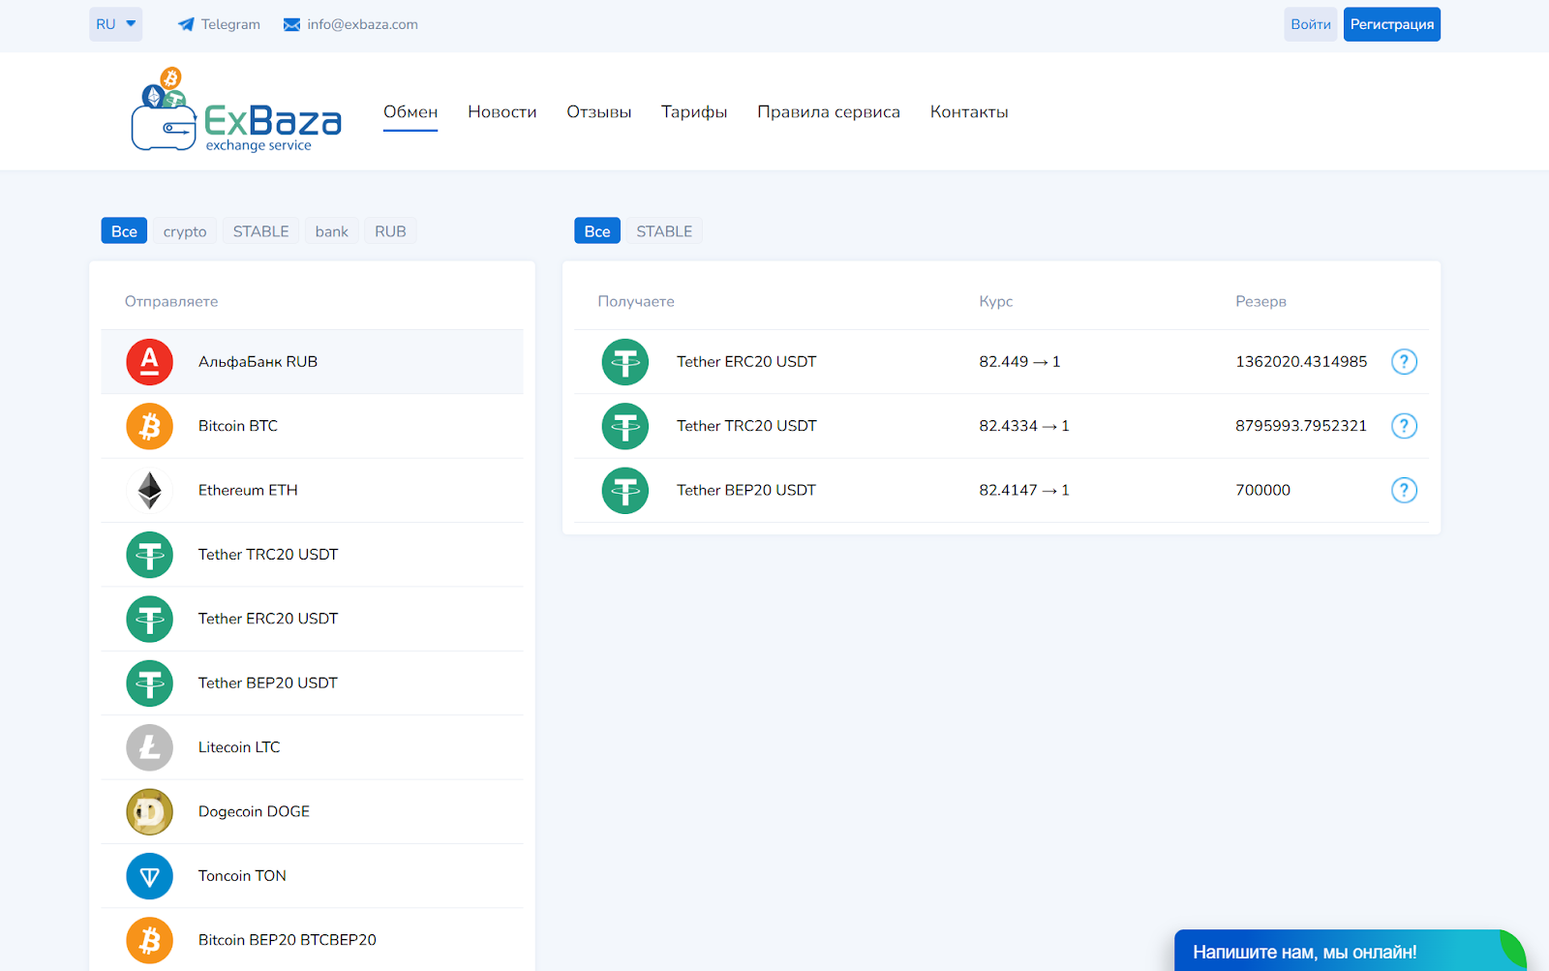The image size is (1549, 971).
Task: Open help for Tether BEP20 reserve
Action: click(1404, 491)
